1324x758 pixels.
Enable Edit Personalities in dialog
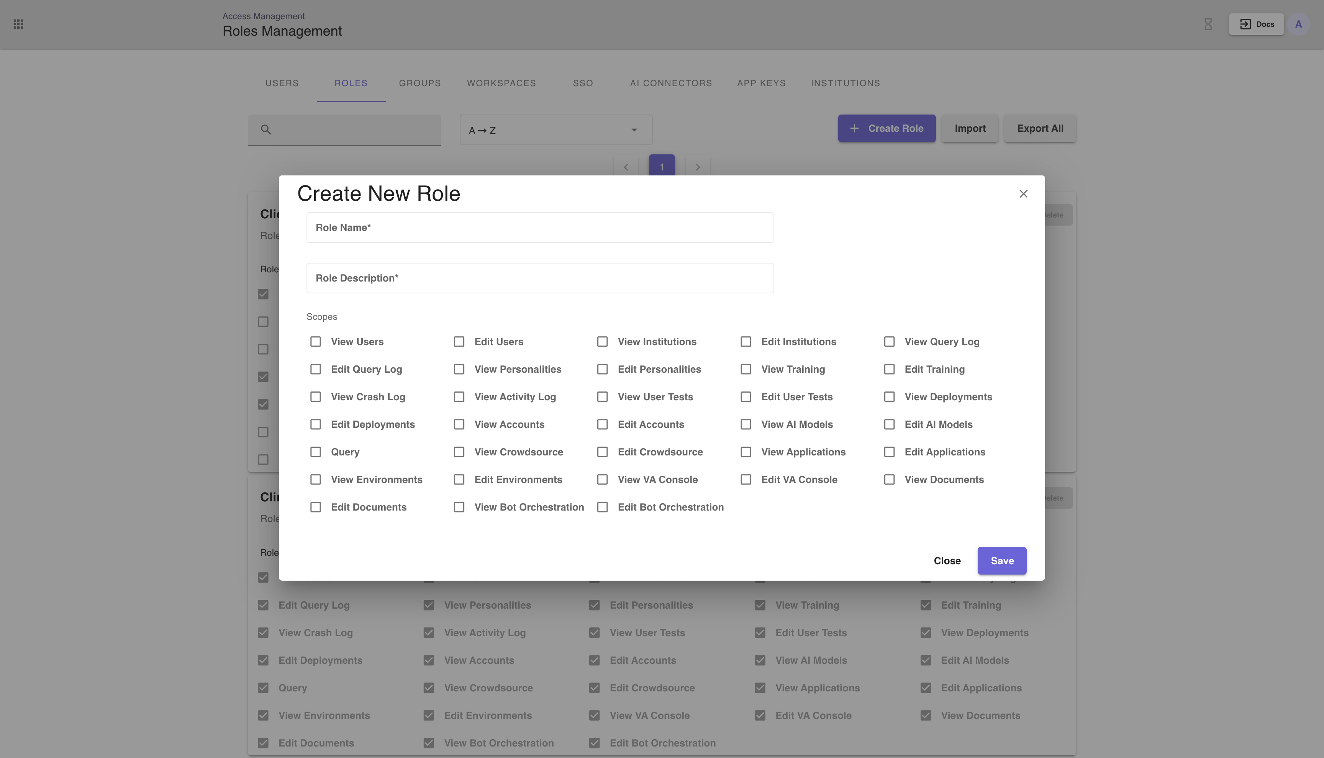602,369
